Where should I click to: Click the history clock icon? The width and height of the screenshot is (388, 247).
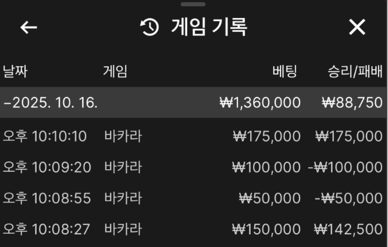(150, 27)
